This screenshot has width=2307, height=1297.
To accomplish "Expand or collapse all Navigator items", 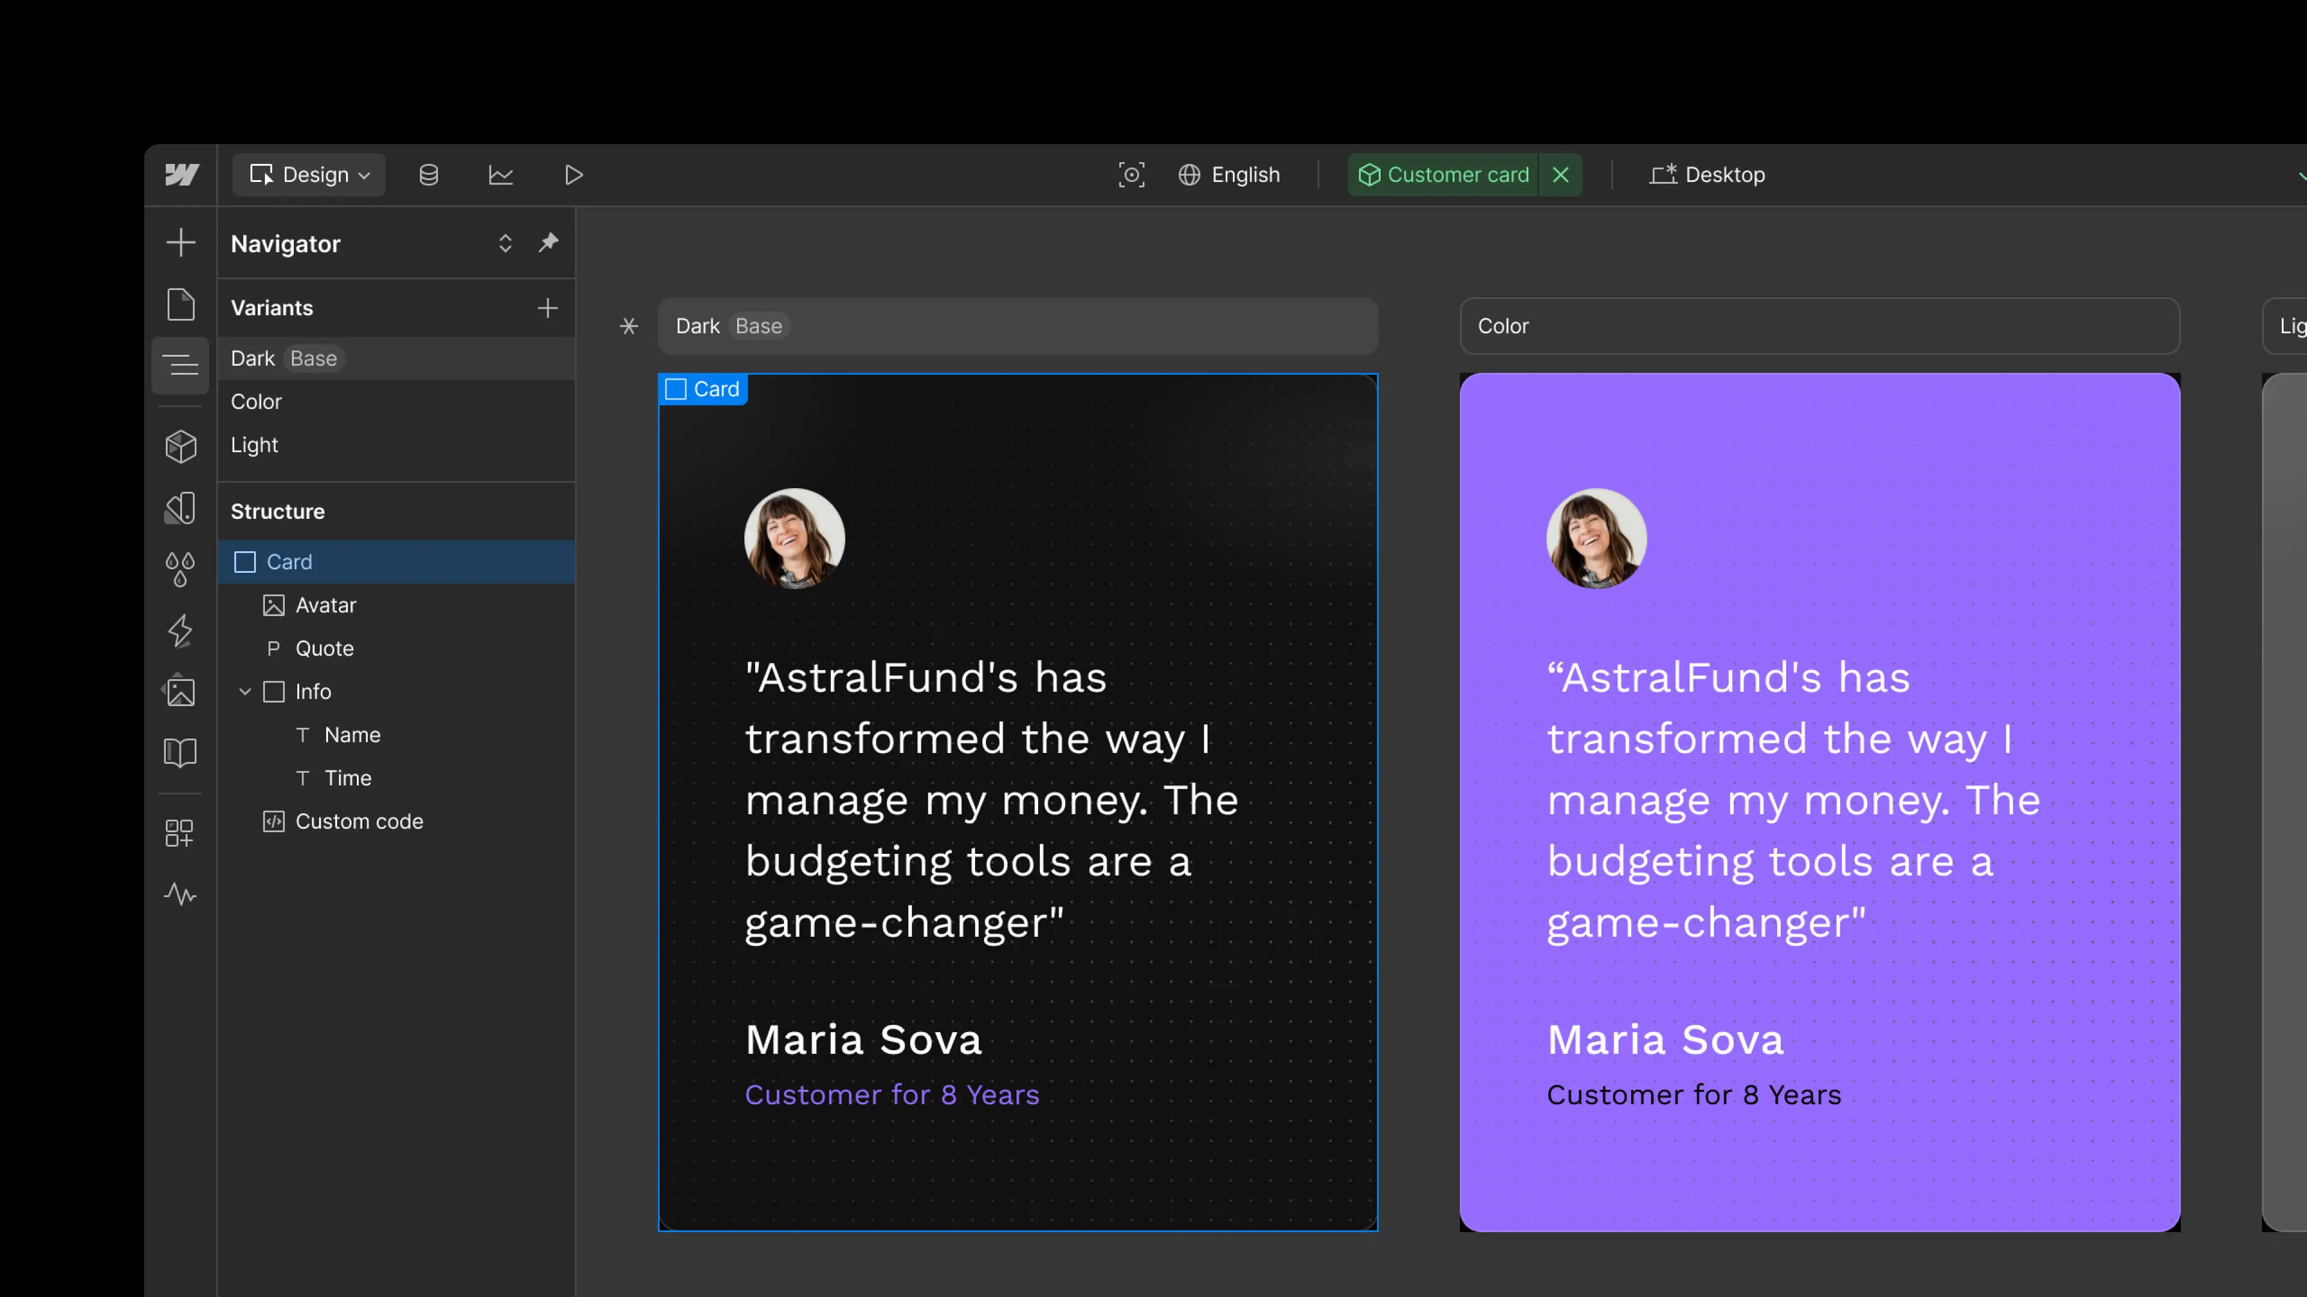I will (x=505, y=243).
